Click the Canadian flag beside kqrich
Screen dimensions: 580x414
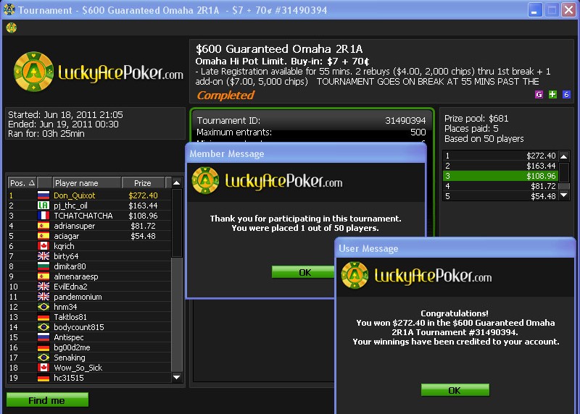pyautogui.click(x=43, y=246)
